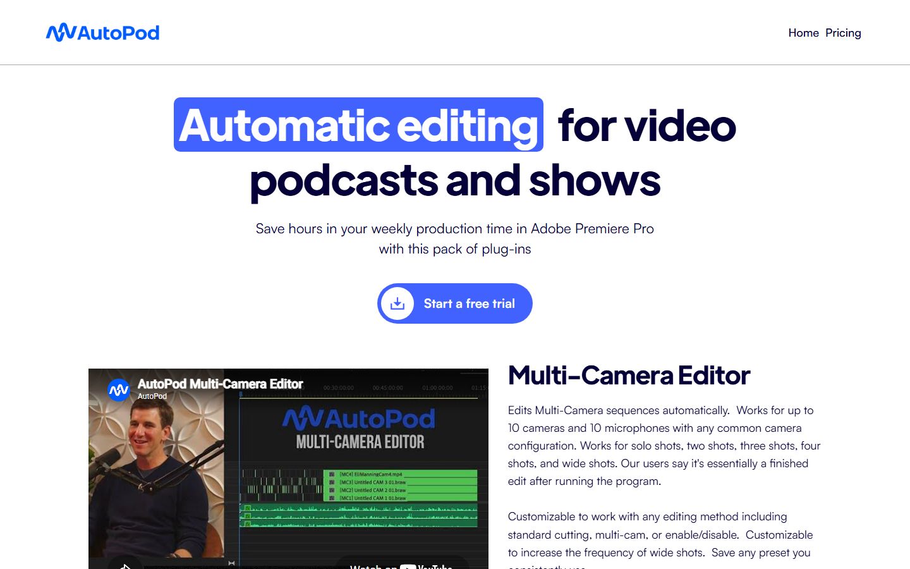Click the Multi-Camera Editor section heading

tap(629, 376)
